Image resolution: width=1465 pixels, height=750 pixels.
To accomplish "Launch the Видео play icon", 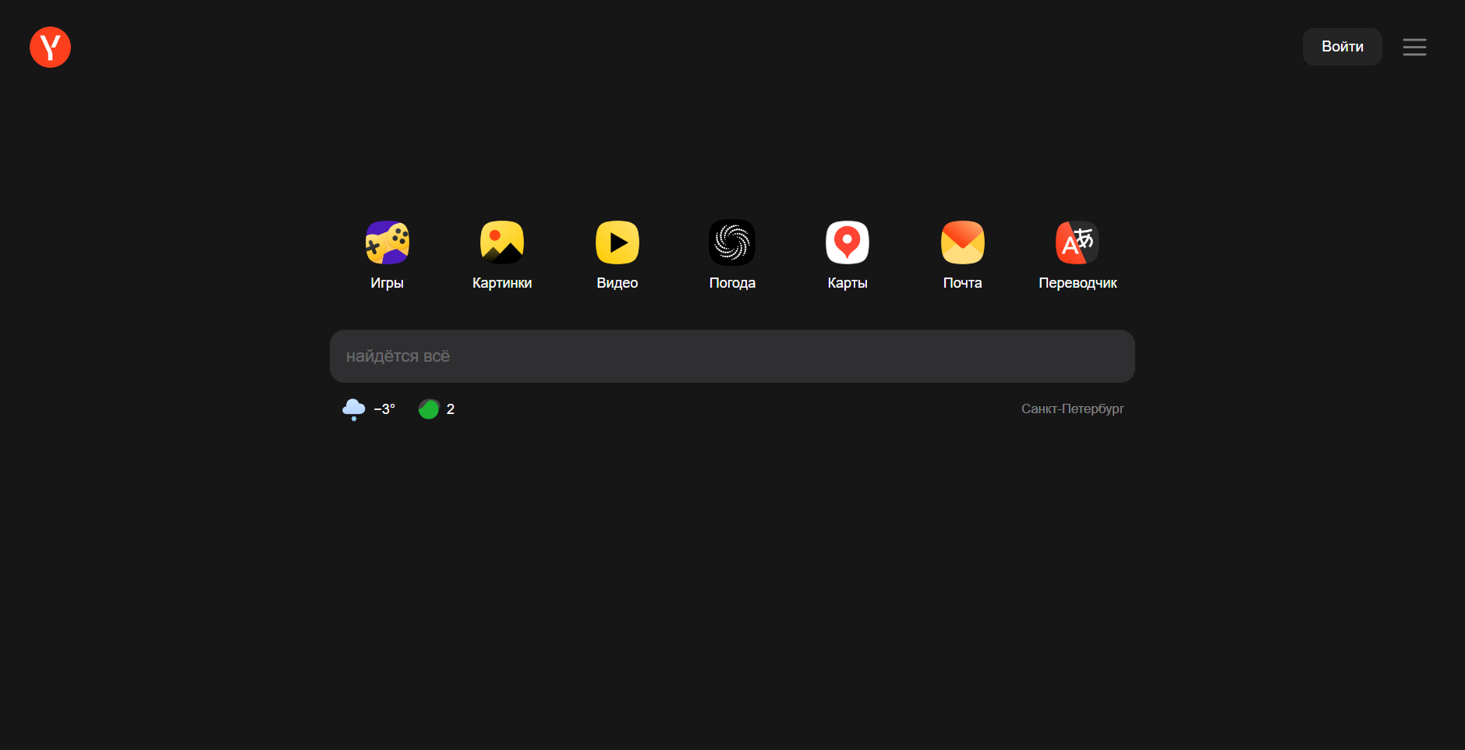I will (x=617, y=242).
